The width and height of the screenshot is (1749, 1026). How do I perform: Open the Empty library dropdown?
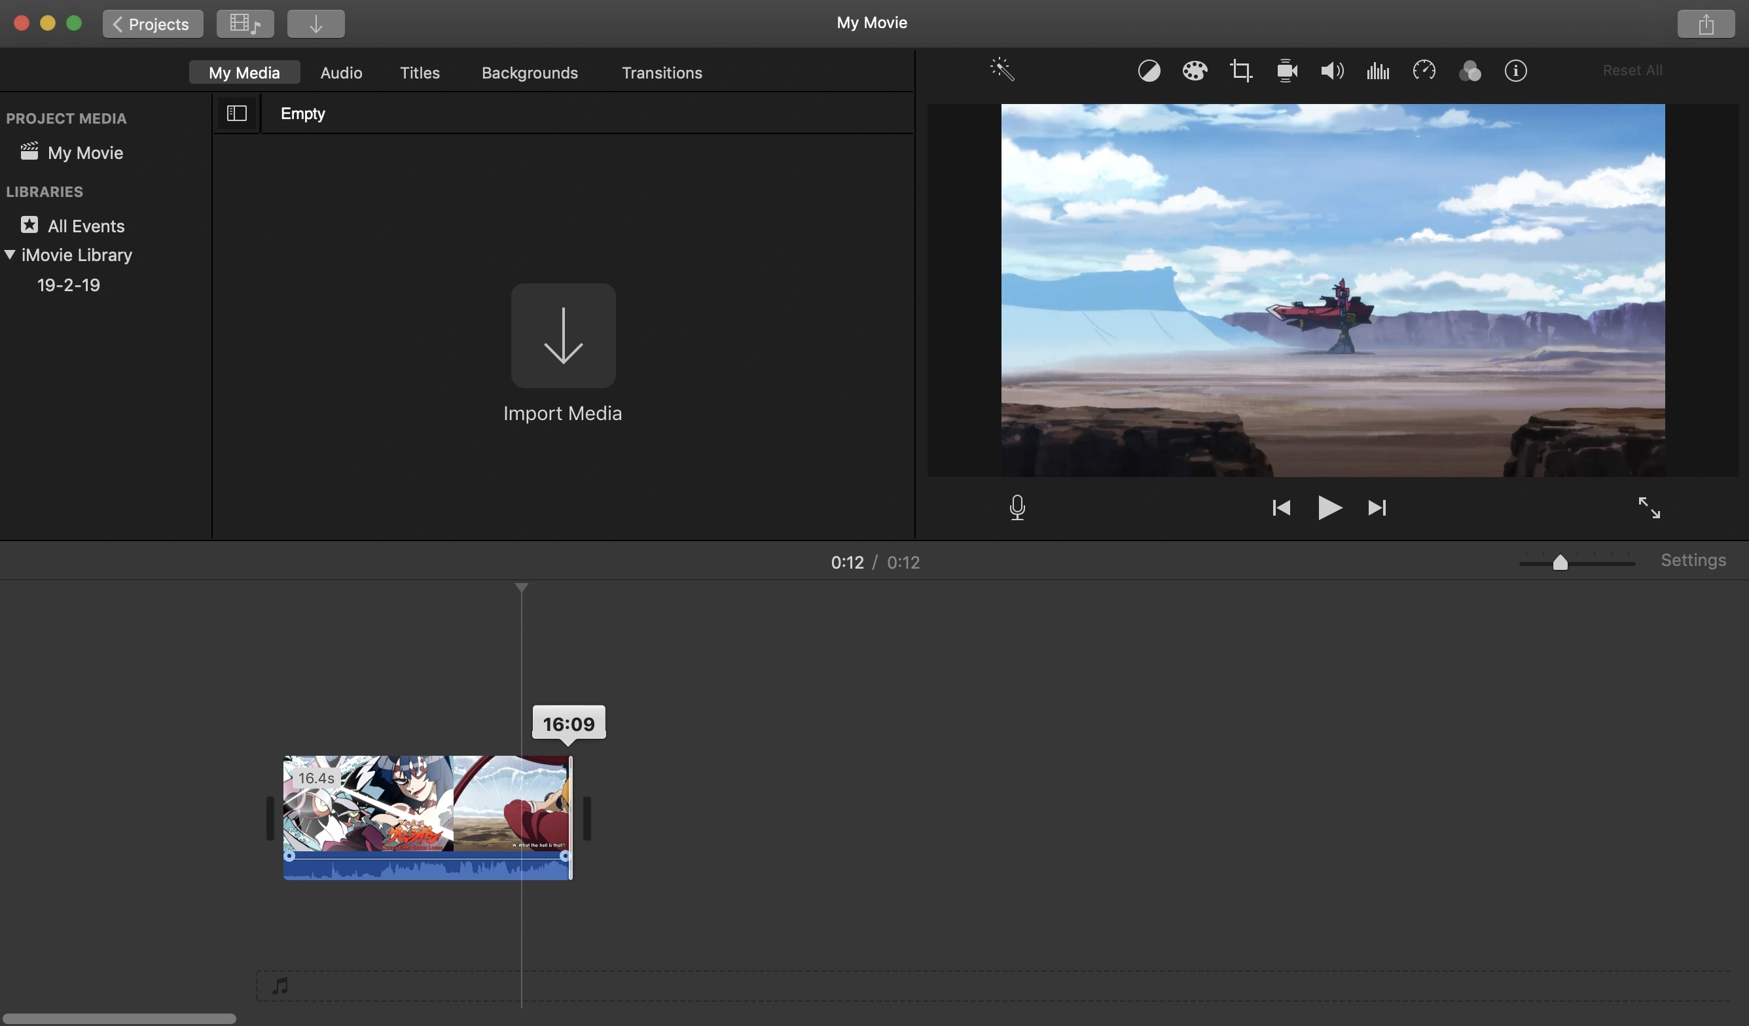[x=302, y=113]
